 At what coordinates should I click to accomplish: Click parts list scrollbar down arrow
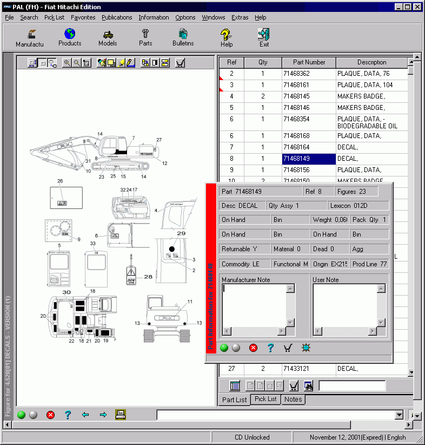411,372
